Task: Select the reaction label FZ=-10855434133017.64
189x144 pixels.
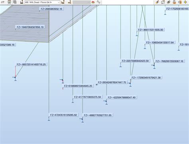Action: [160, 42]
